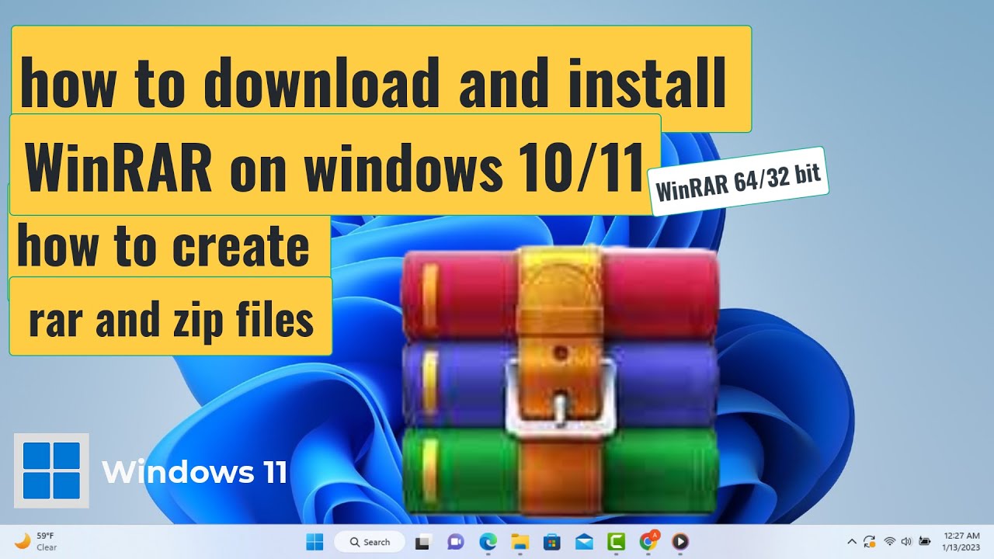Open File Explorer from the taskbar
Viewport: 994px width, 559px height.
click(x=520, y=542)
